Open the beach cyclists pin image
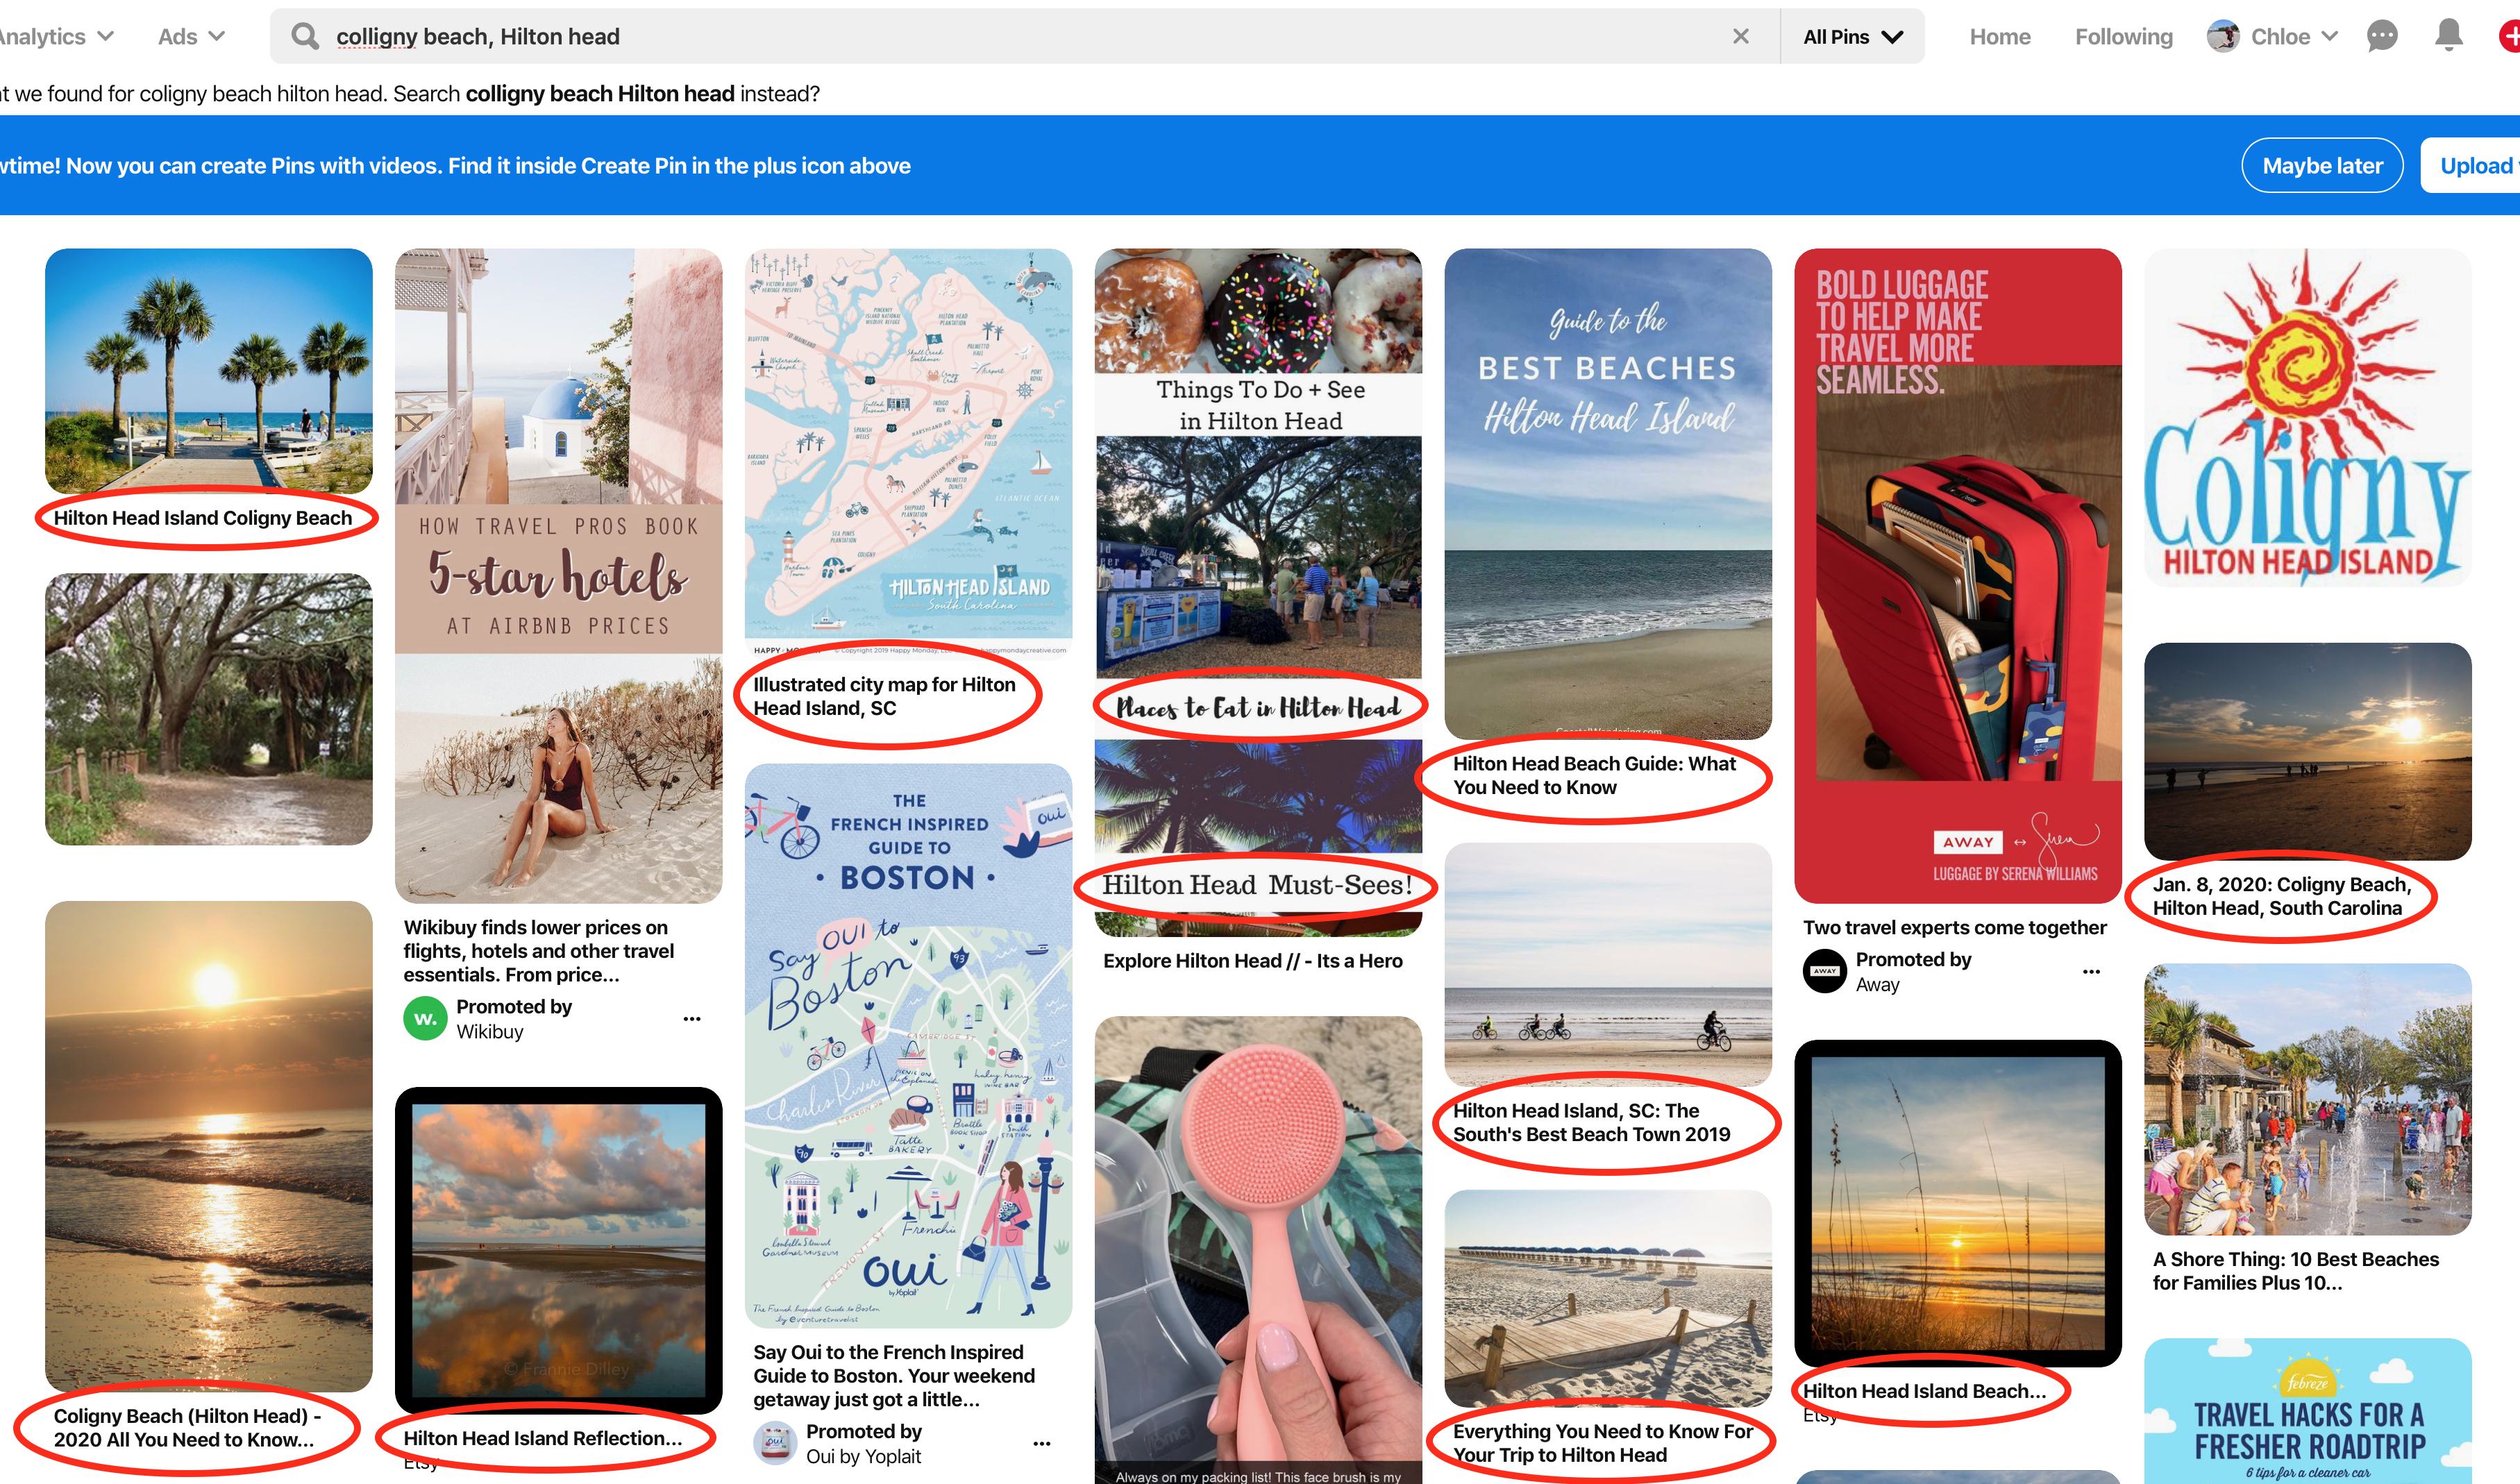Viewport: 2520px width, 1484px height. (1609, 964)
